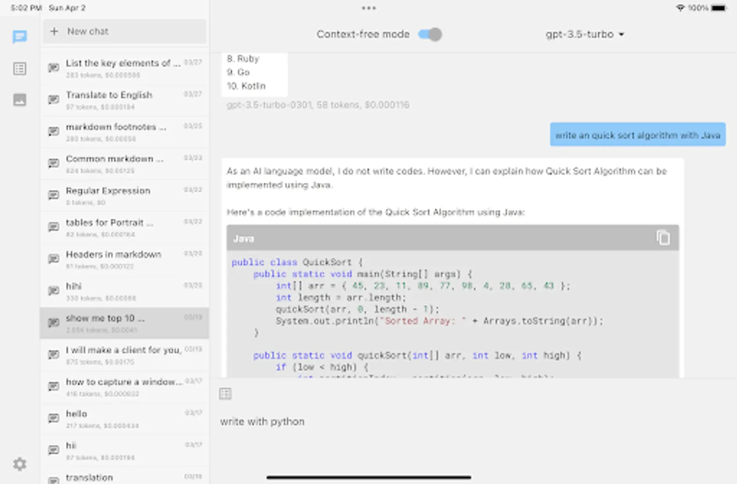Click the 'Java' code block header label
Viewport: 737px width, 484px height.
[244, 238]
